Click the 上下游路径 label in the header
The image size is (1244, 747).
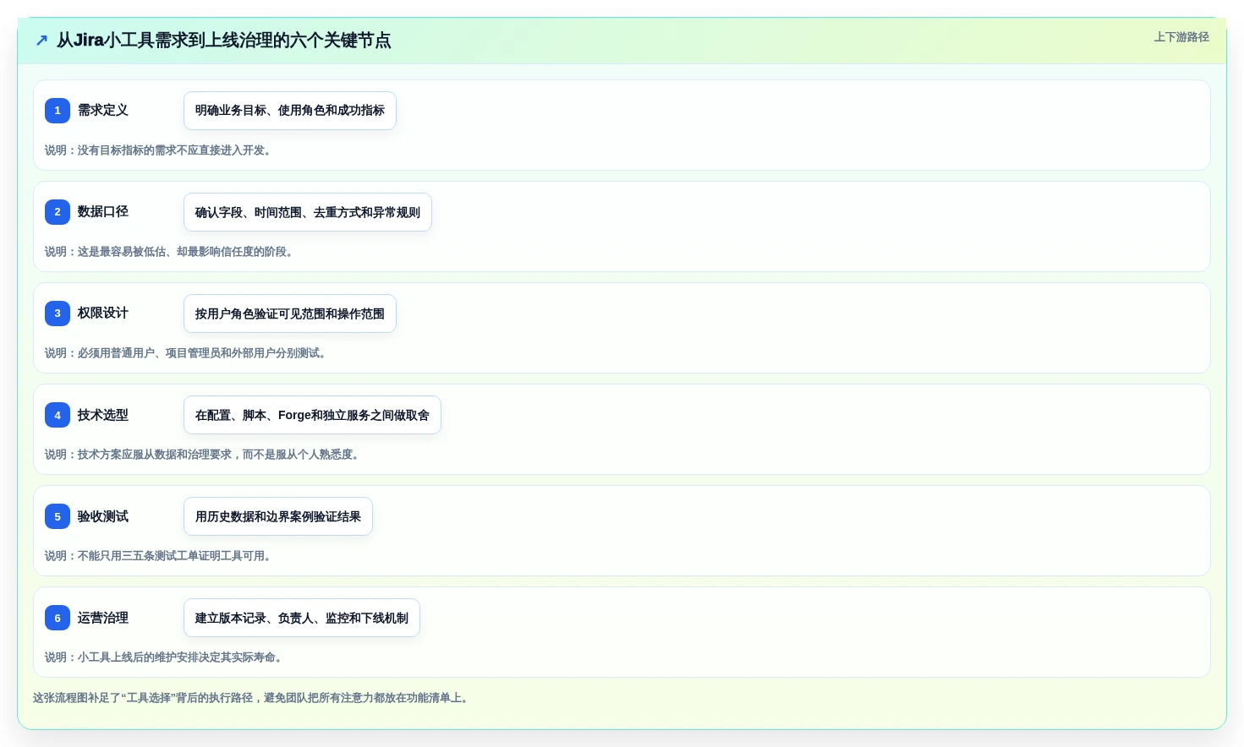tap(1181, 37)
